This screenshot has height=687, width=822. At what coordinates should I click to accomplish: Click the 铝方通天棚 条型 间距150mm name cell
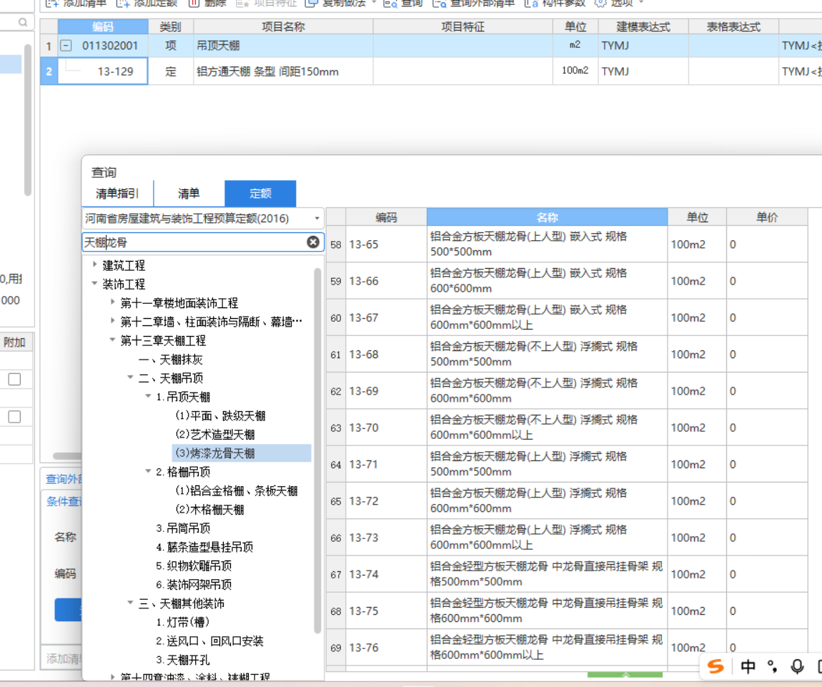[283, 71]
